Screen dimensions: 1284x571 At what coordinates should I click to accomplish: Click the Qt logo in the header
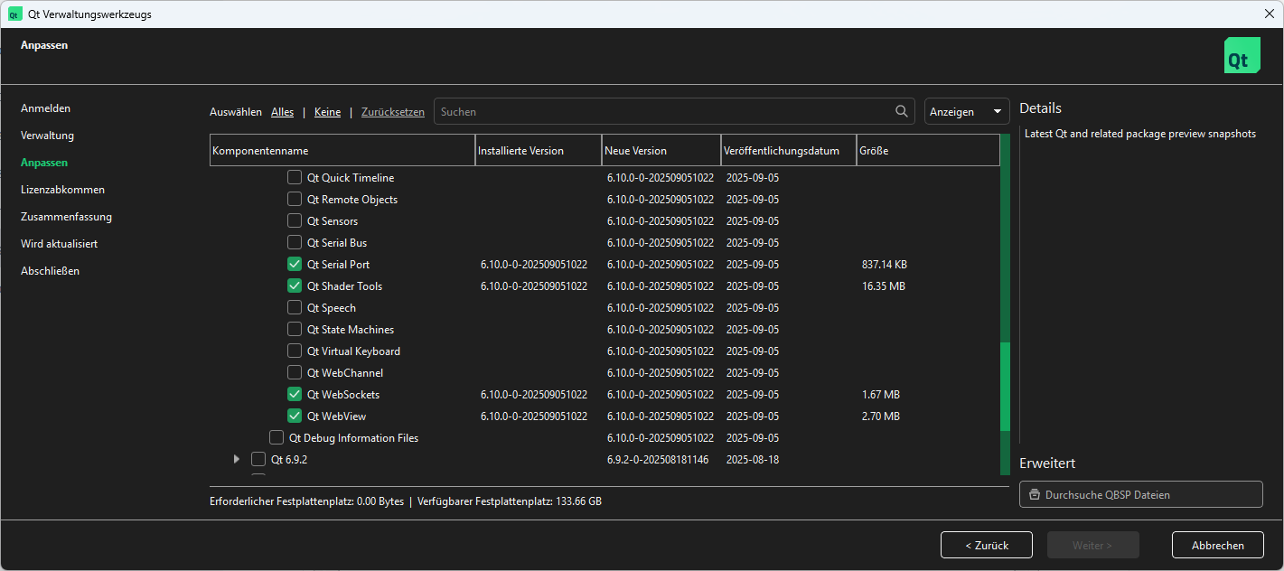click(1242, 55)
